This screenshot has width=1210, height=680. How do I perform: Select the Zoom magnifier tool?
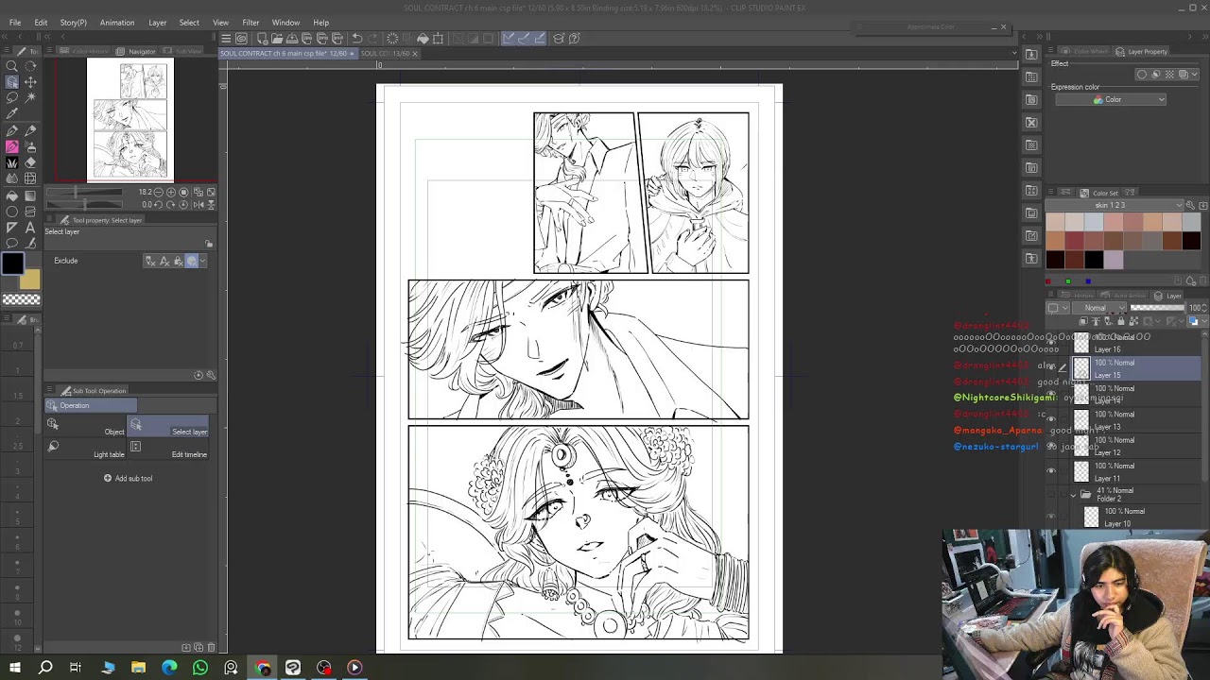tap(12, 66)
